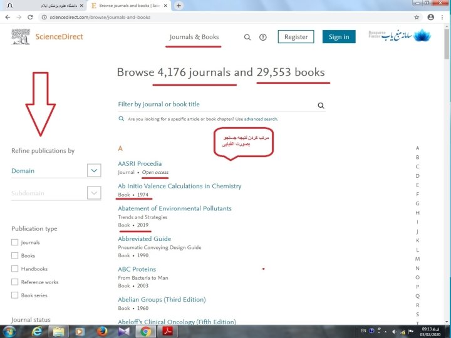451x338 pixels.
Task: Open the media player taskbar icon
Action: tap(80, 332)
